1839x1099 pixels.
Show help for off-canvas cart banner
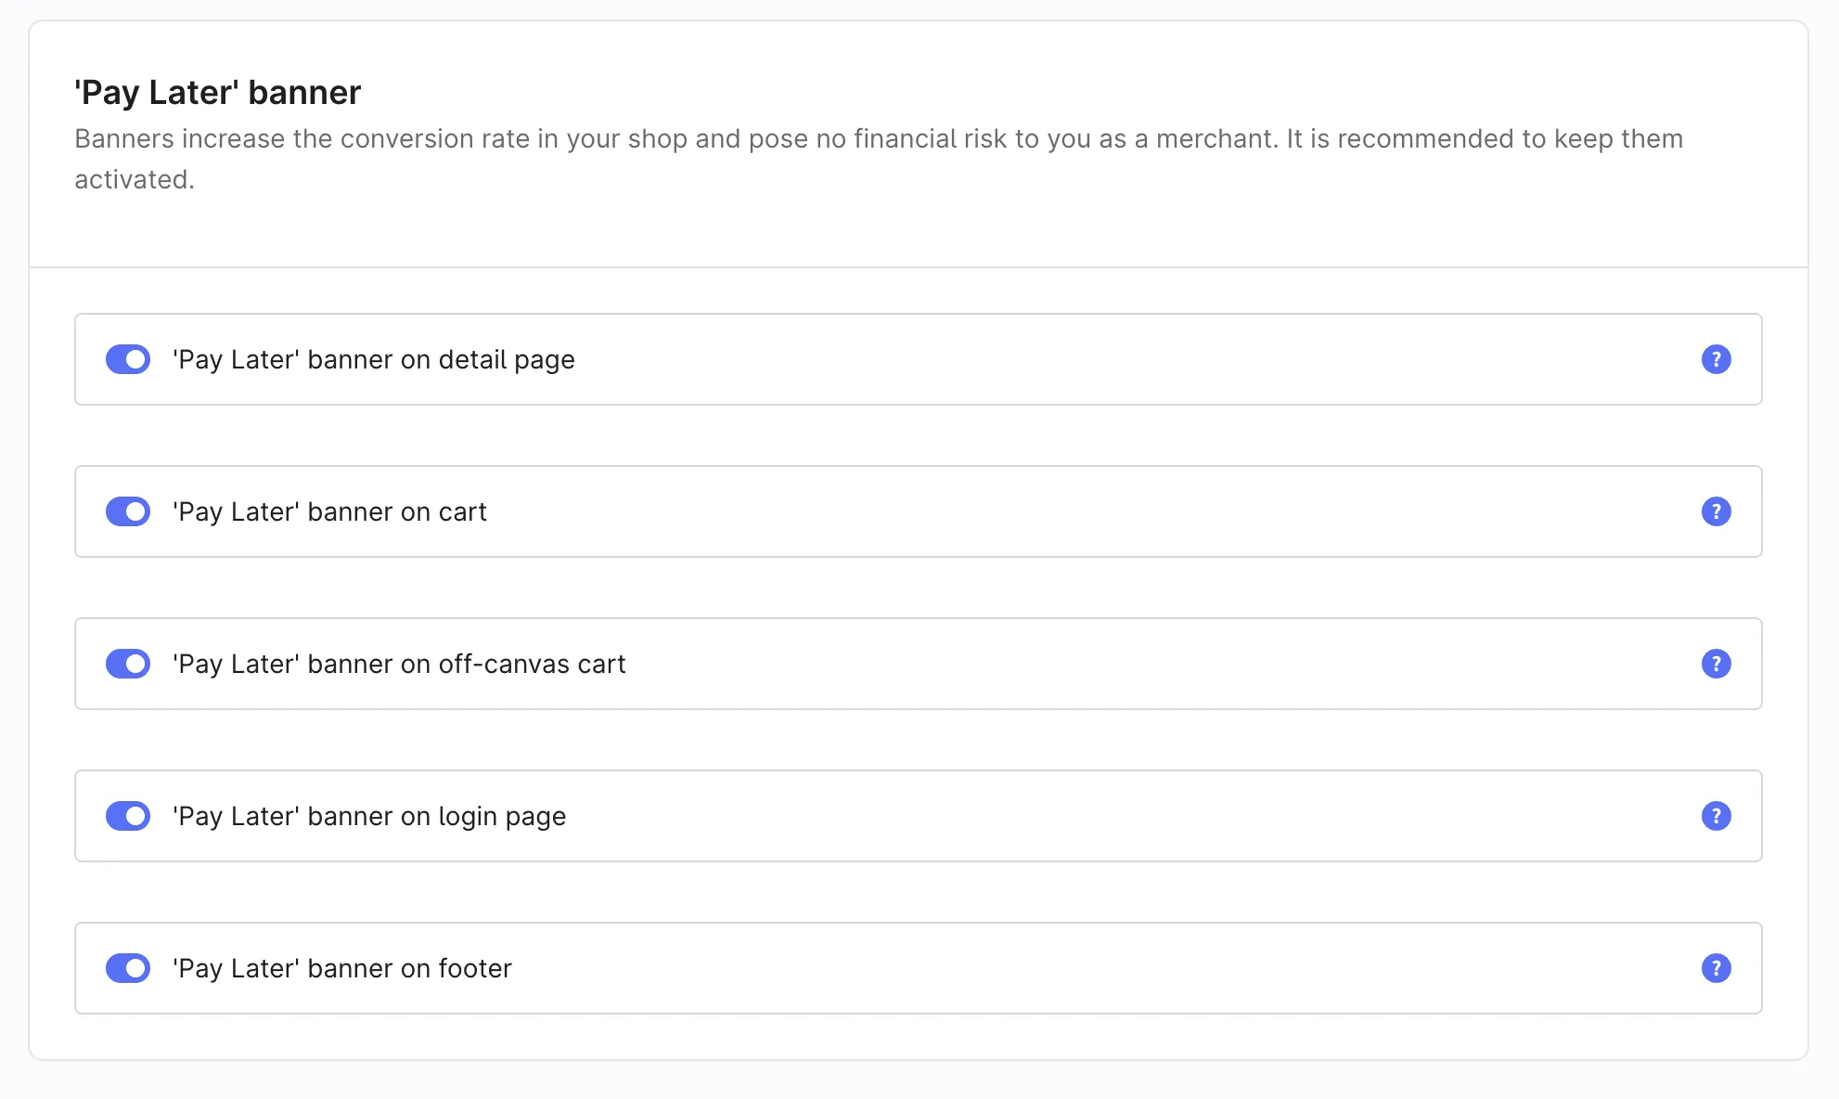click(x=1716, y=664)
